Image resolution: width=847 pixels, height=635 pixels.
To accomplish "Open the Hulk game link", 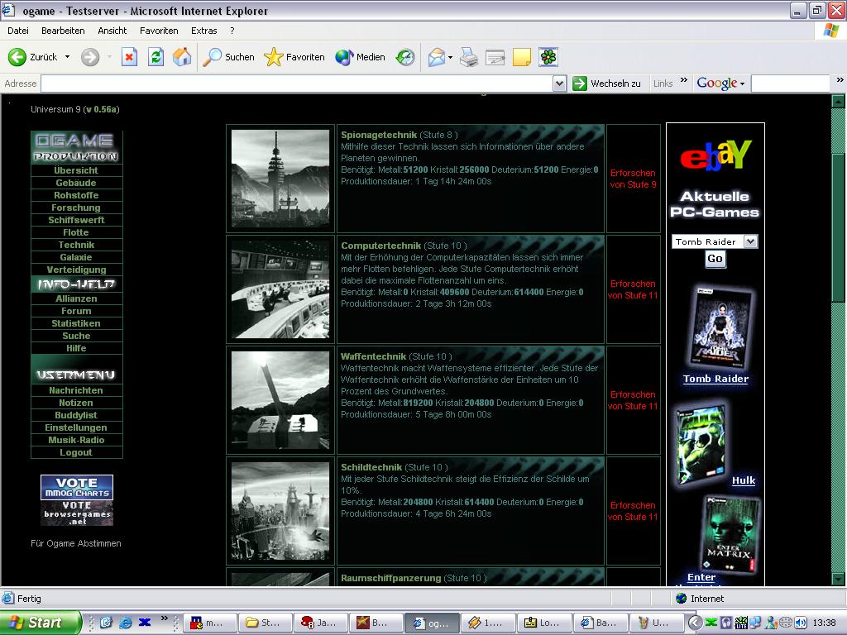I will pos(744,480).
